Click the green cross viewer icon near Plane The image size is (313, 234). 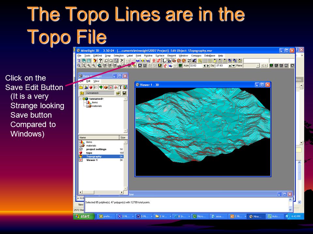point(272,65)
